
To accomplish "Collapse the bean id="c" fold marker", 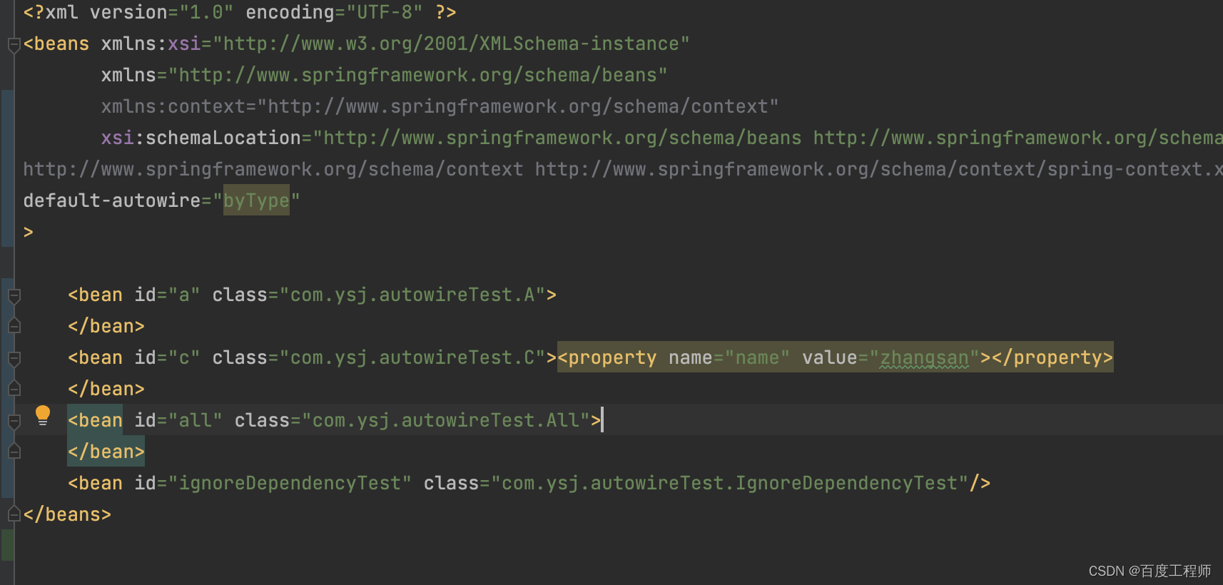I will pyautogui.click(x=14, y=358).
